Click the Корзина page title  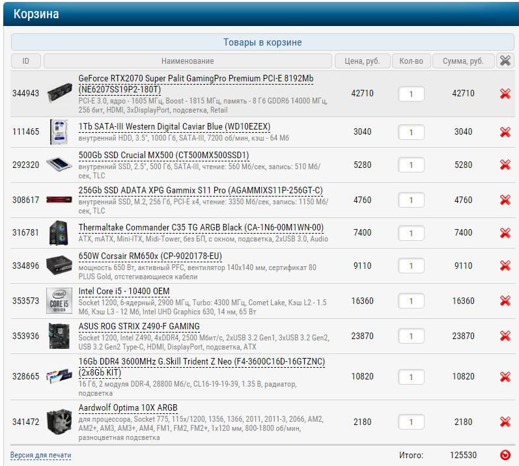tap(36, 14)
